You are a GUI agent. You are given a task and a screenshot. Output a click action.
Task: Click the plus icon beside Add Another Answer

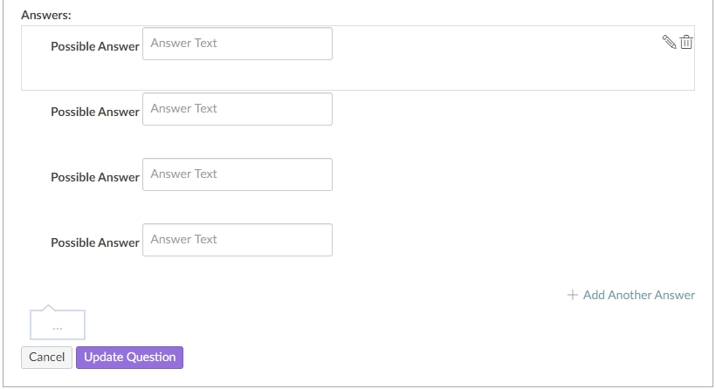click(573, 295)
